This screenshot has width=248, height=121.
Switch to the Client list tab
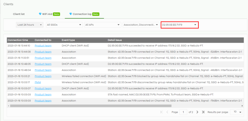(x=19, y=14)
